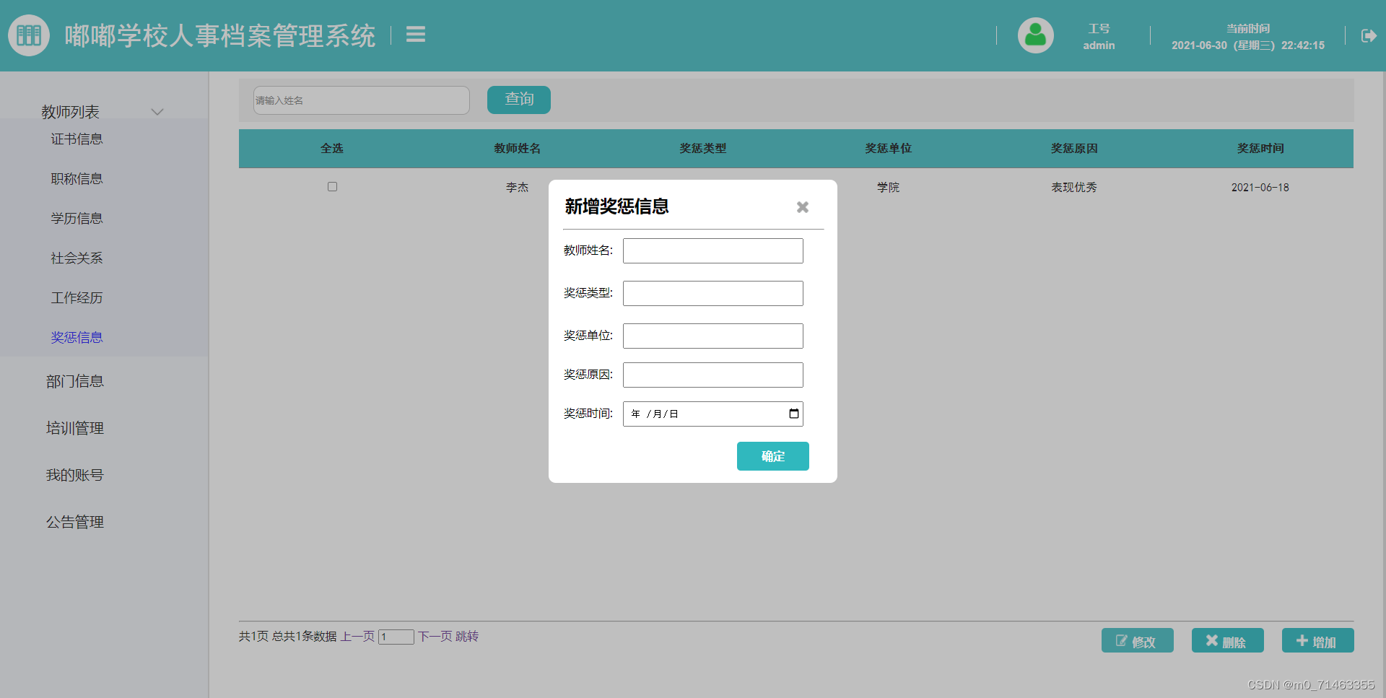Open the calendar picker in 奖惩时间 field

(x=793, y=414)
